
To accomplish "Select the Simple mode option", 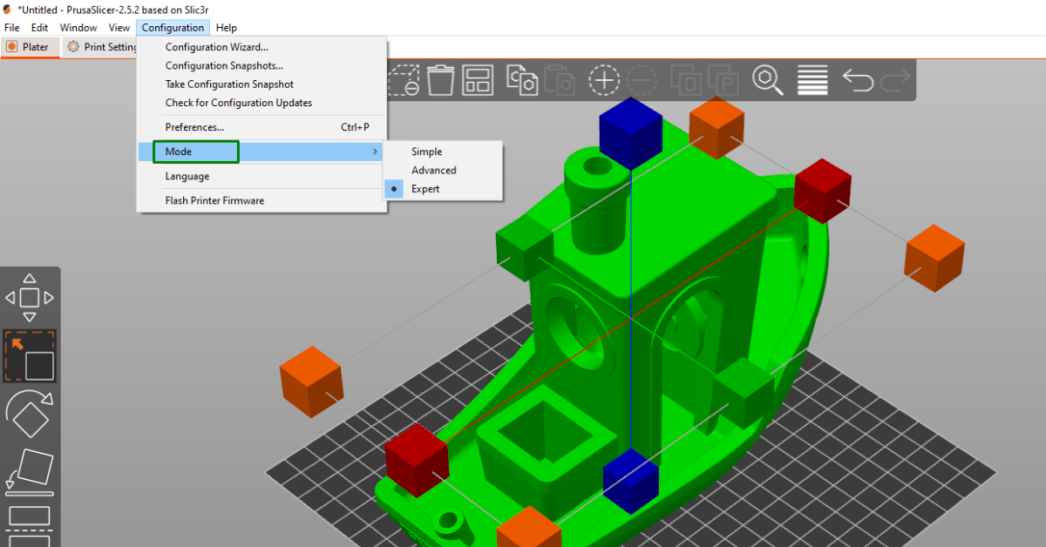I will [426, 152].
